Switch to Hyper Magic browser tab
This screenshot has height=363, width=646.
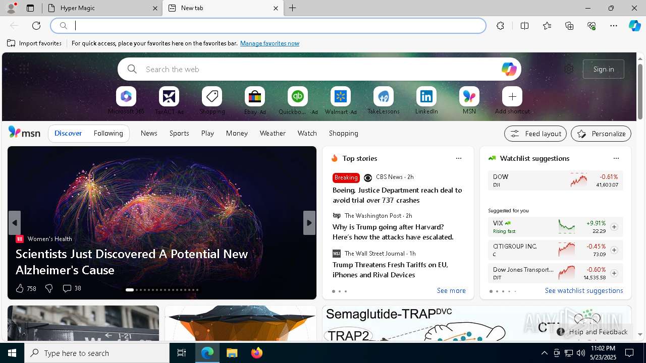pos(101,8)
